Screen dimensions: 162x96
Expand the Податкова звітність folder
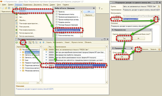coord(20,65)
